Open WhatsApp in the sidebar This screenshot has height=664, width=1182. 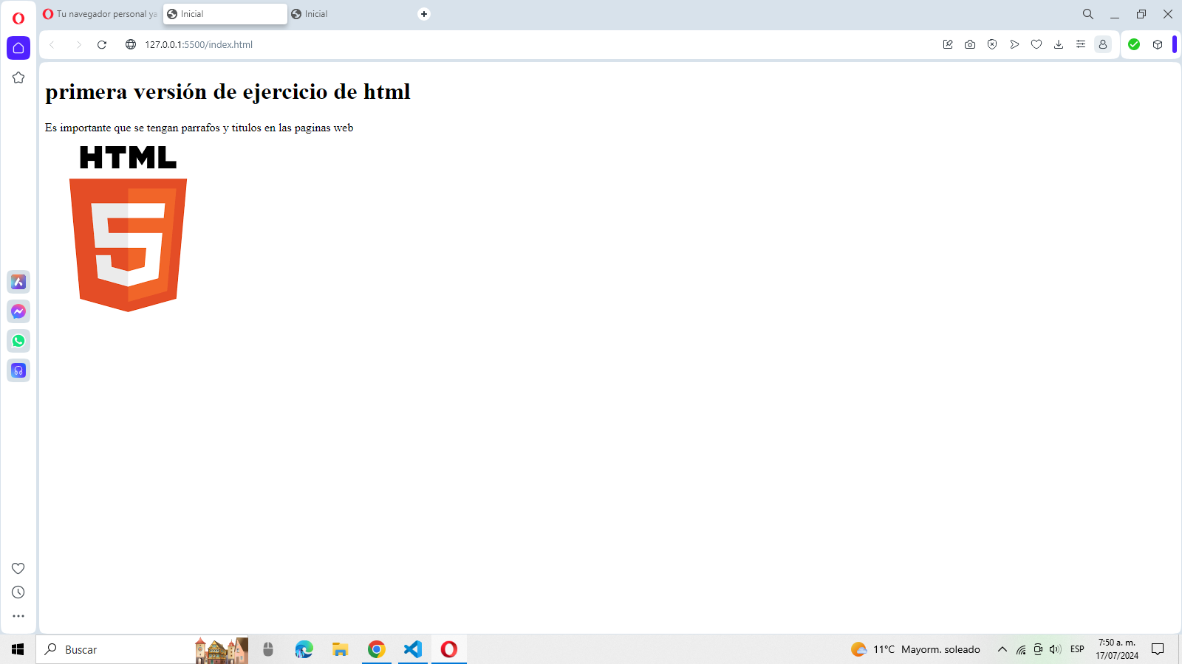click(x=18, y=341)
